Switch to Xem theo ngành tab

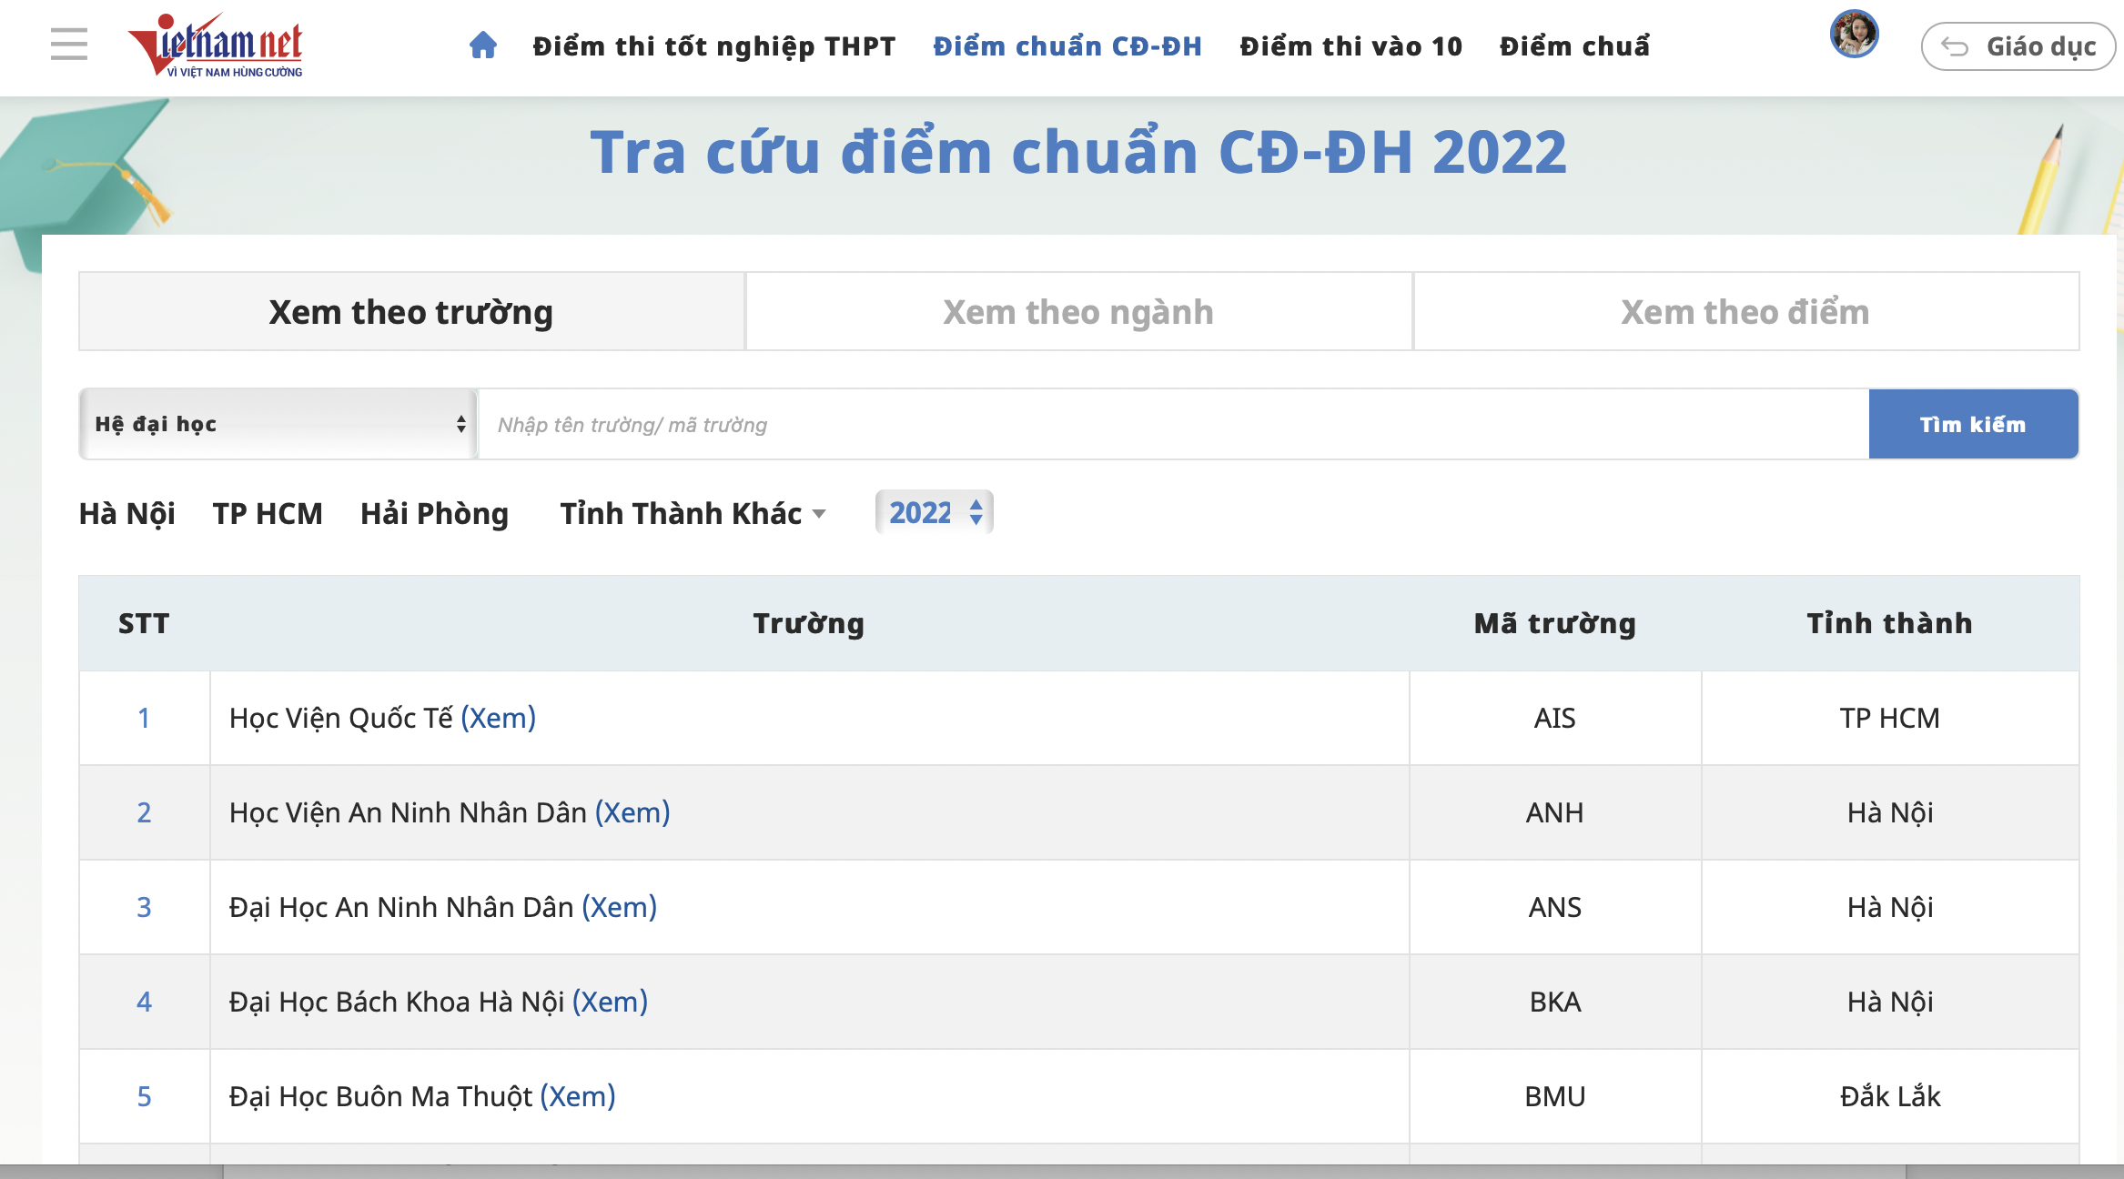(x=1078, y=312)
